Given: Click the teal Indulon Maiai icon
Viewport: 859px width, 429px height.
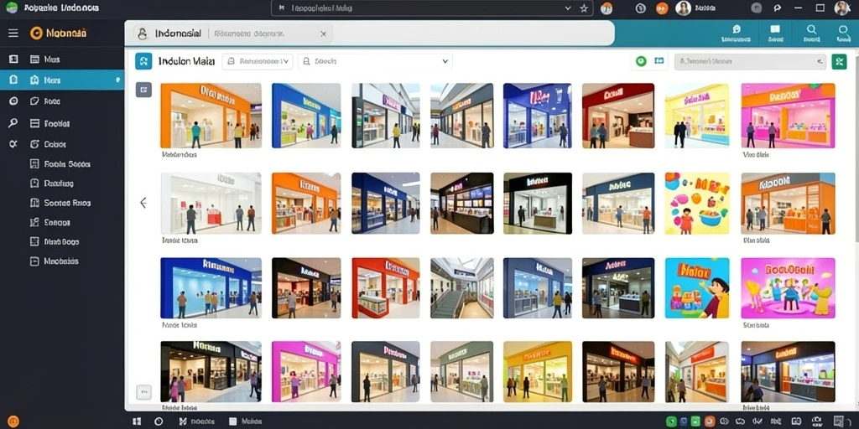Looking at the screenshot, I should click(143, 61).
